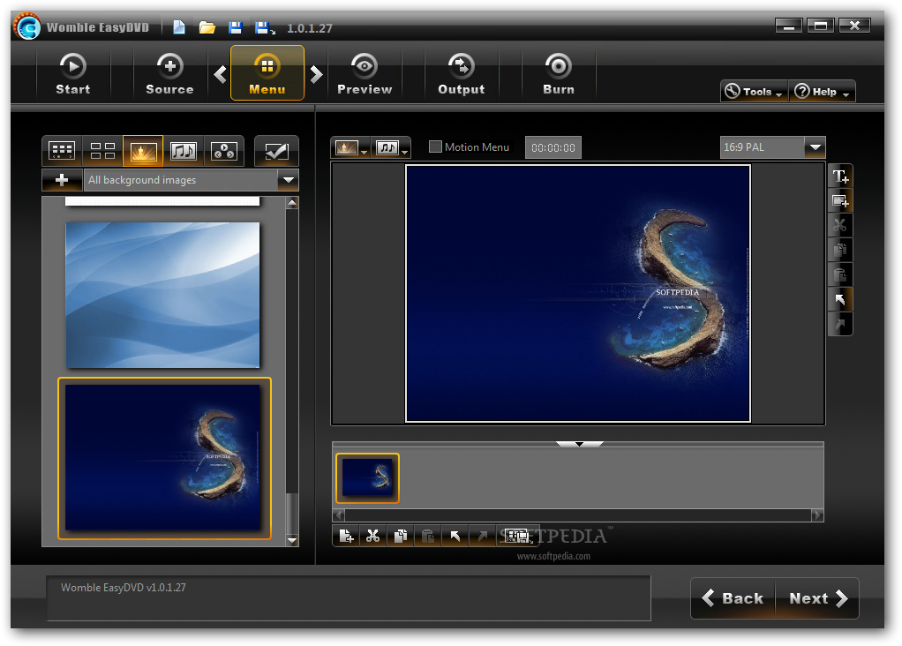Open the background music dropdown above the preview
Viewport: 902px width, 646px height.
click(x=392, y=148)
